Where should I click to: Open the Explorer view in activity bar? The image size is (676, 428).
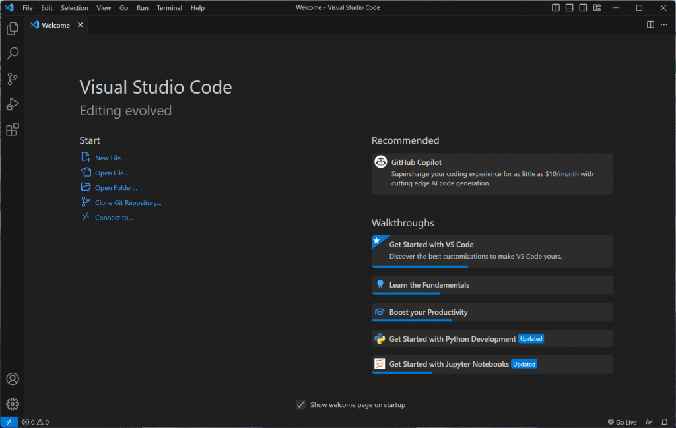[13, 29]
